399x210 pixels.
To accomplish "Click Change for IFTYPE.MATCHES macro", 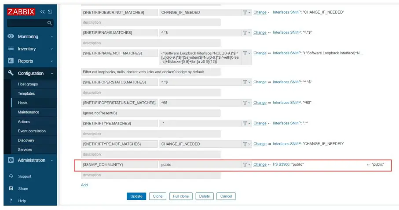I will click(260, 123).
